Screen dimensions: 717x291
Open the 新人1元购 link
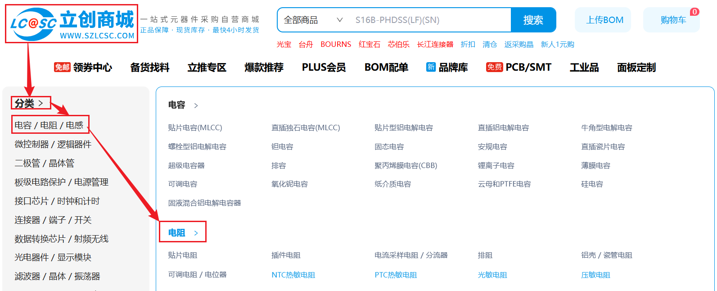pyautogui.click(x=557, y=44)
